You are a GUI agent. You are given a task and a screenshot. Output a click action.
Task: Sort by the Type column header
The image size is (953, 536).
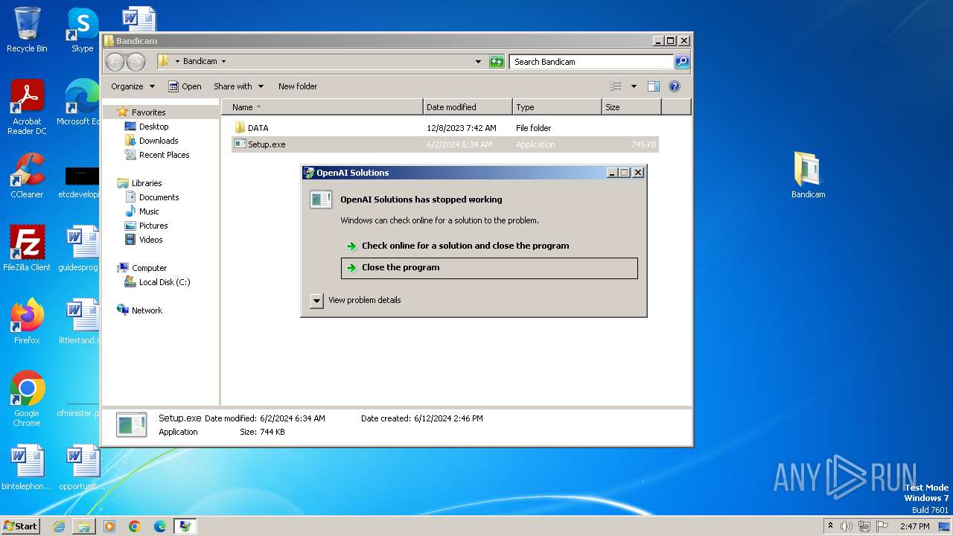click(557, 107)
